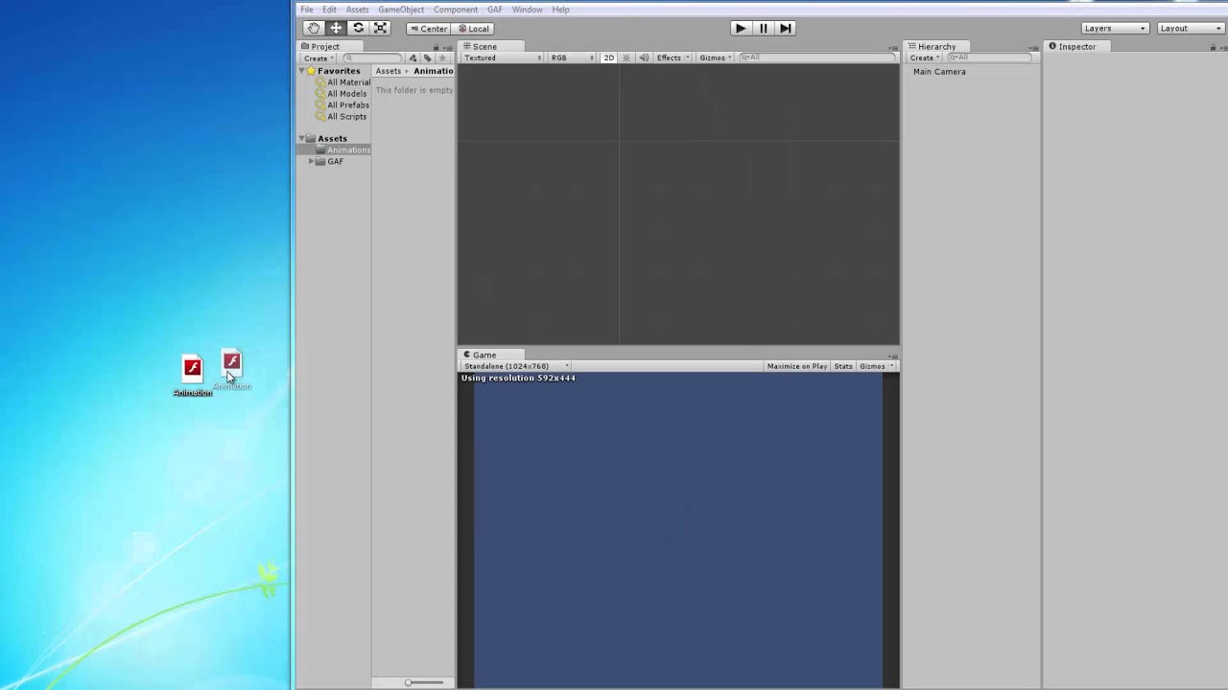Select the Animations folder in Assets
Screen dimensions: 1228x690
tap(342, 150)
